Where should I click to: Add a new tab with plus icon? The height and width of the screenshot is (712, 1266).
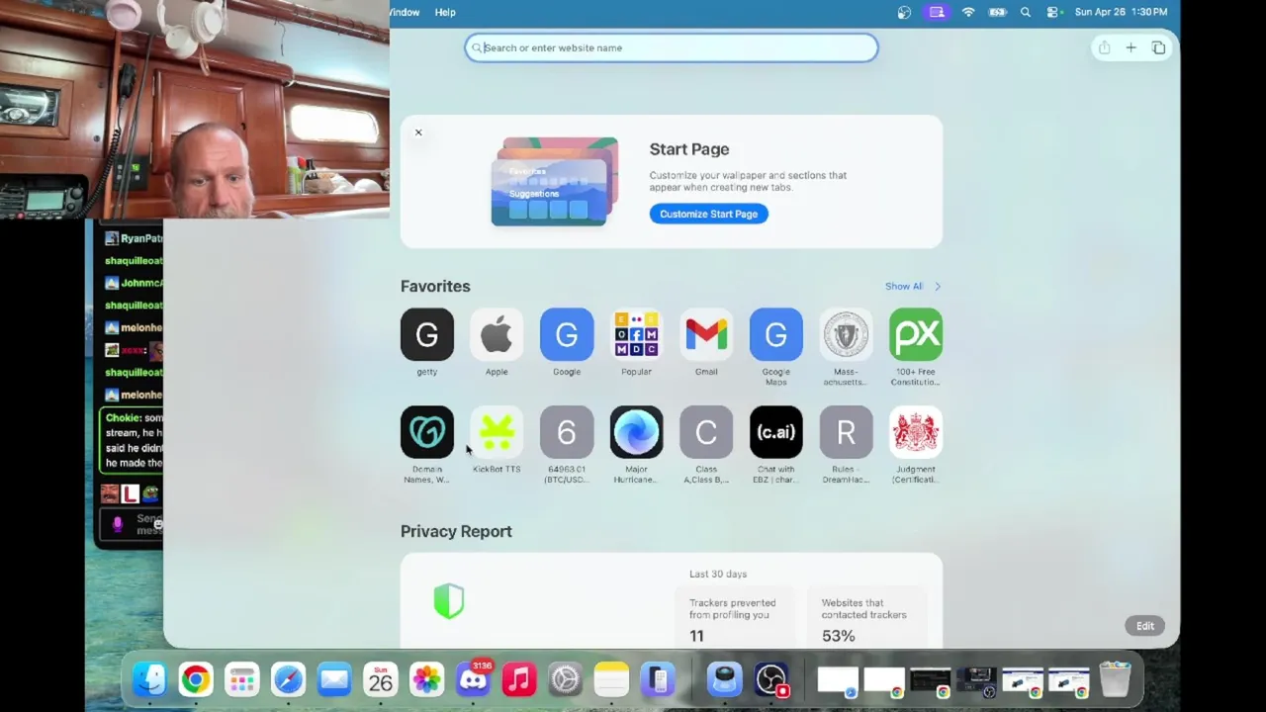(1130, 47)
